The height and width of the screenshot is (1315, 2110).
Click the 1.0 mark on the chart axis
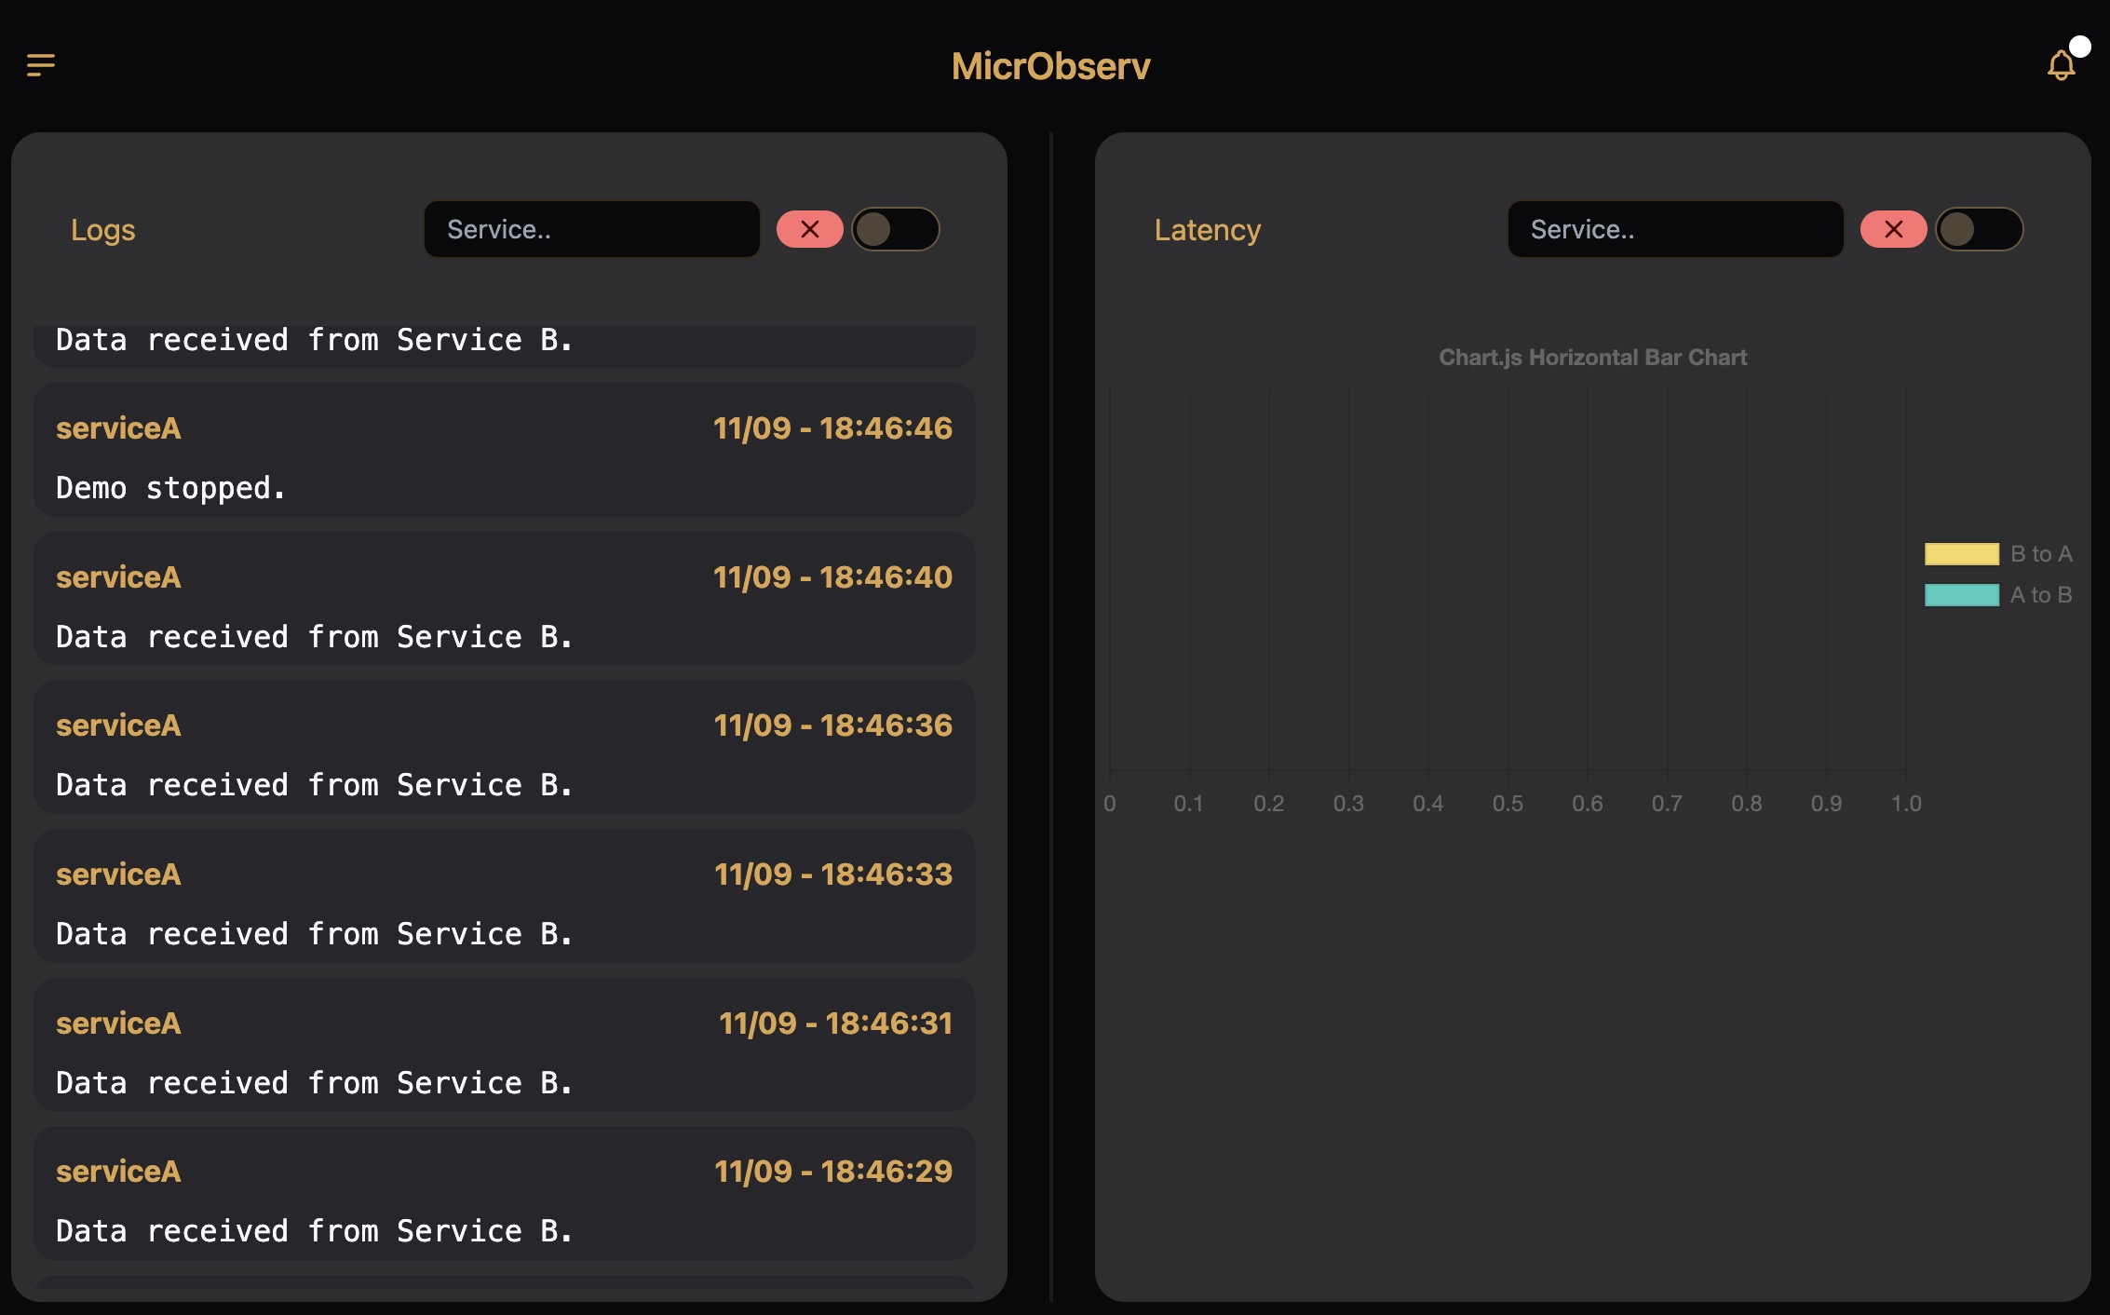1907,802
